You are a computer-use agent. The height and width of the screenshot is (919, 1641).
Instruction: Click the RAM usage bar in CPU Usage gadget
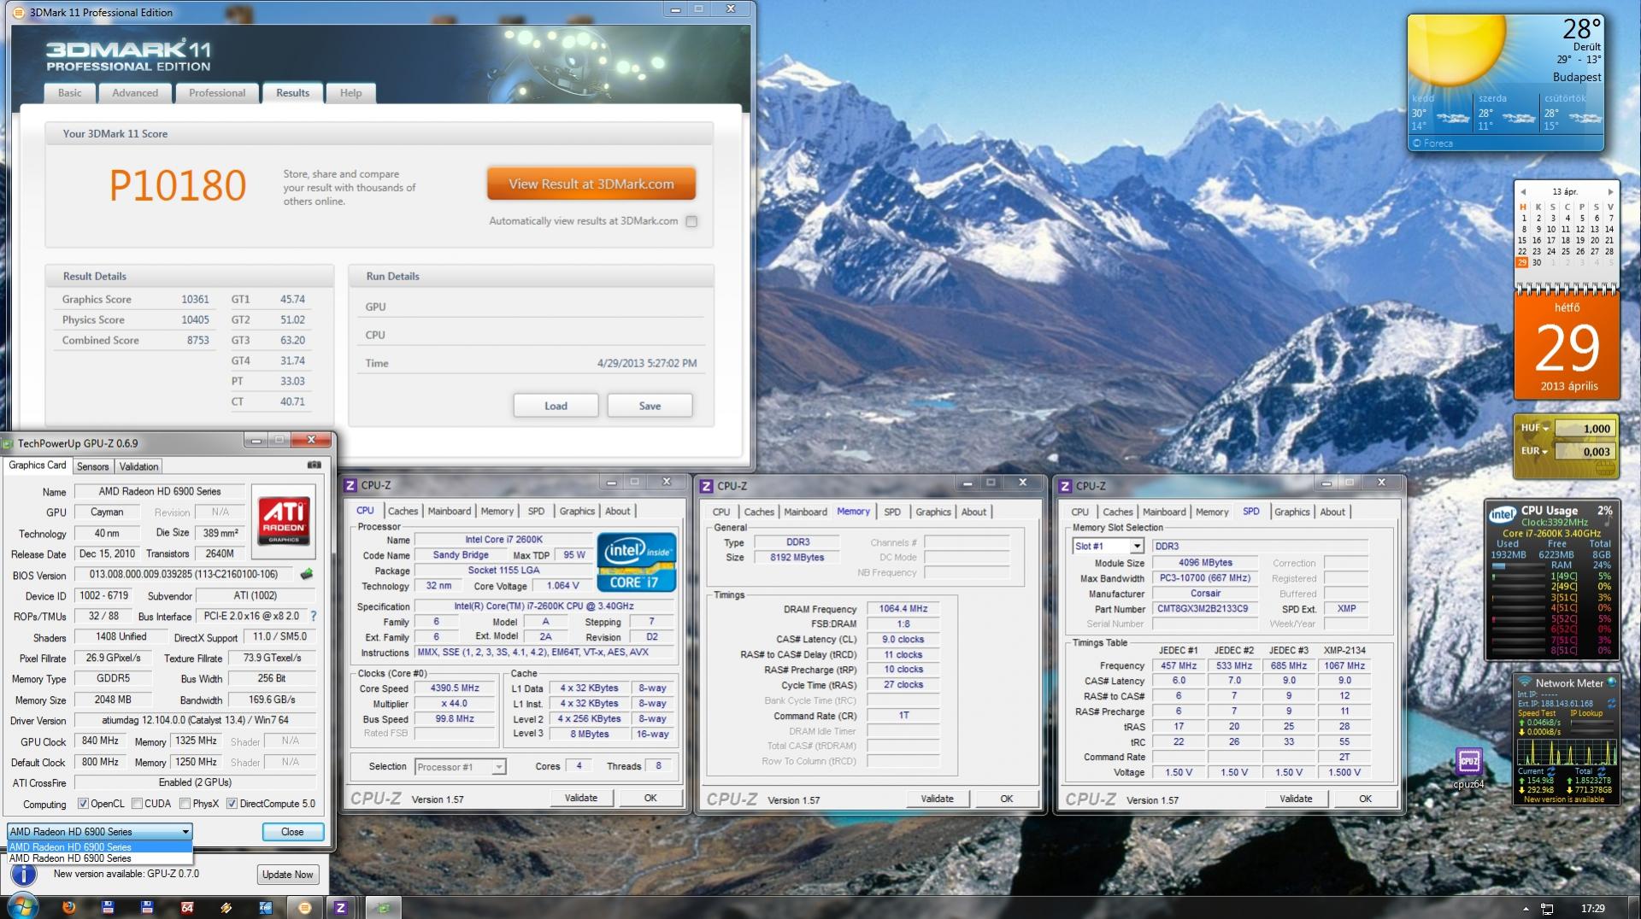1519,565
